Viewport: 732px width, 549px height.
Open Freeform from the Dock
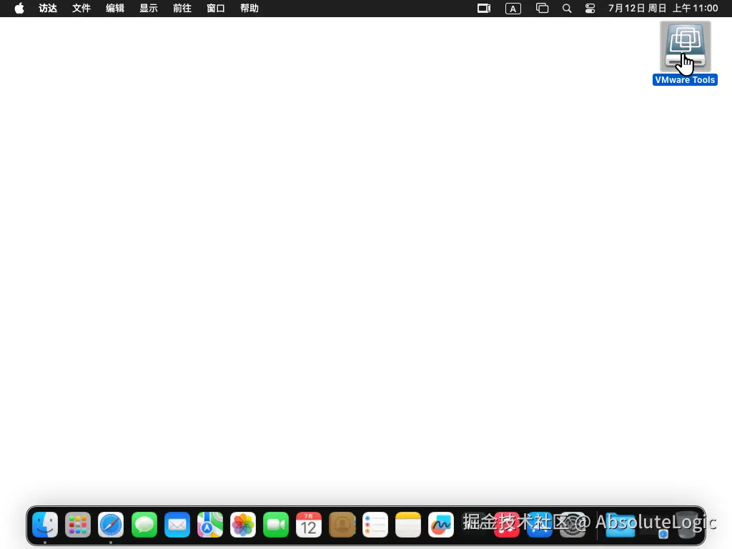[440, 525]
